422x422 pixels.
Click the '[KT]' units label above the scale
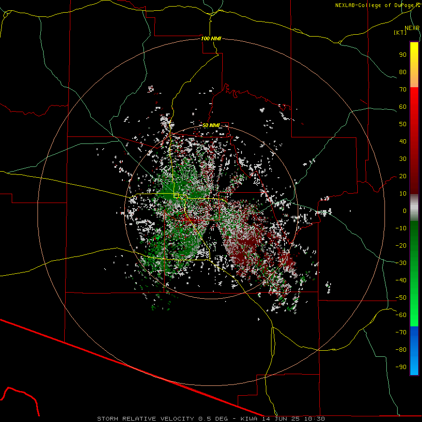click(x=400, y=32)
